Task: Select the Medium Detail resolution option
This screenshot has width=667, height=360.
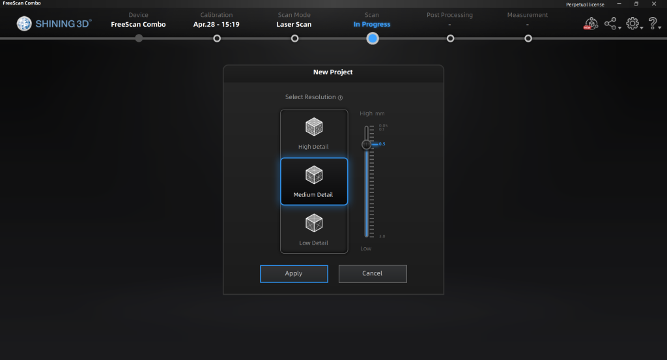Action: pos(314,181)
